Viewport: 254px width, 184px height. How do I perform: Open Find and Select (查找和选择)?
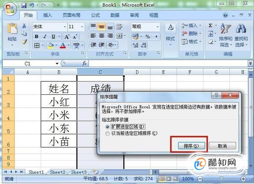(241, 35)
